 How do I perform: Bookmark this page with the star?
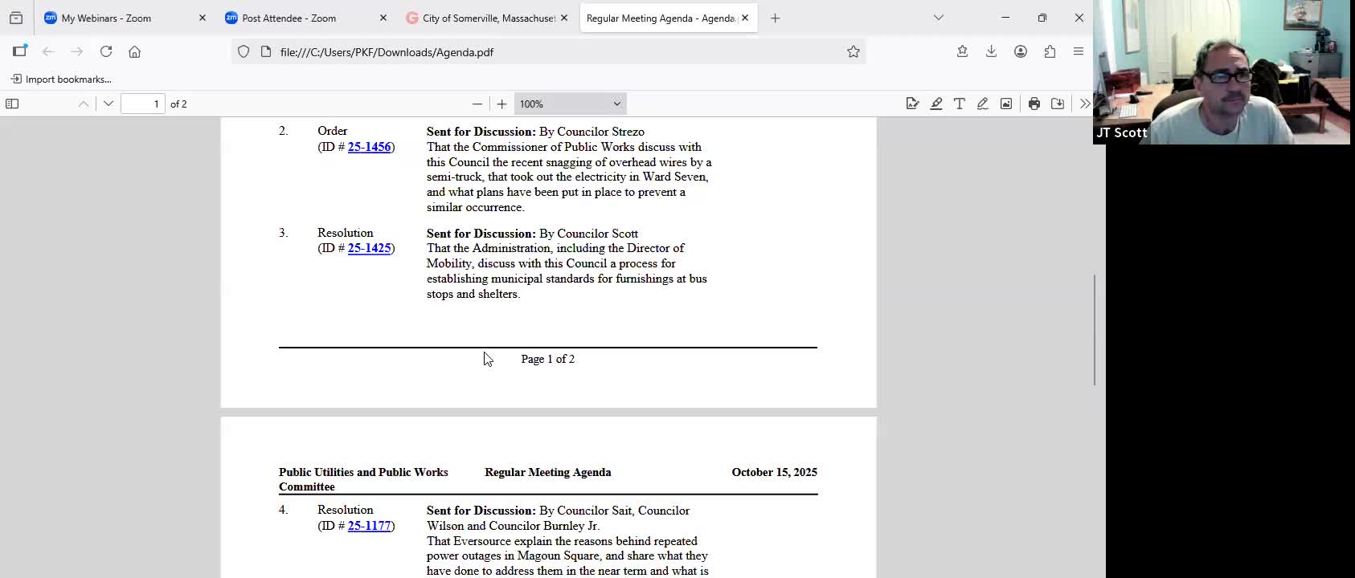pos(854,52)
